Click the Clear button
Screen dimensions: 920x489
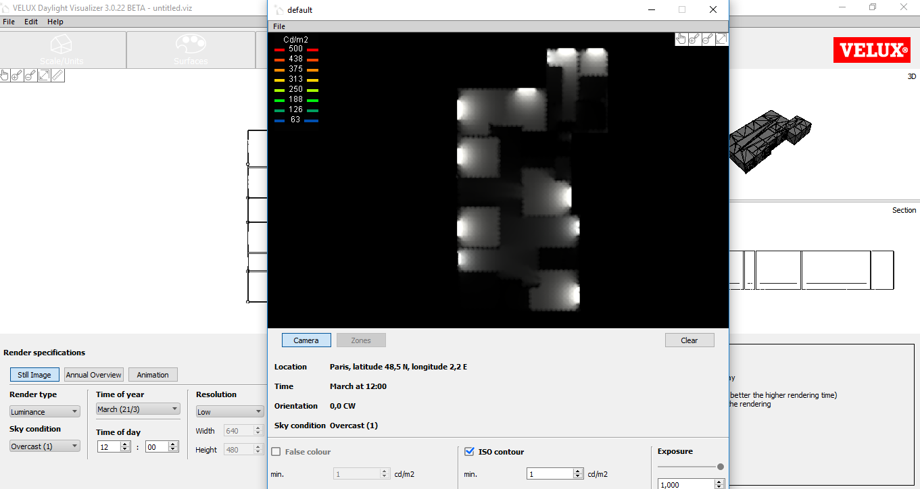[689, 340]
